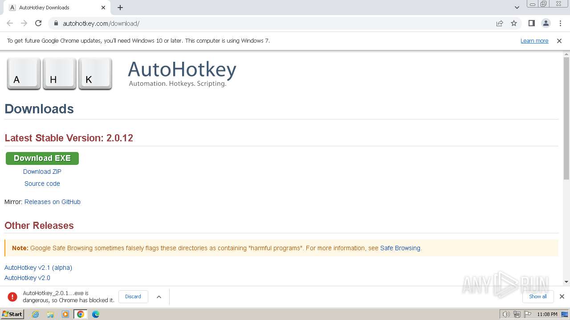Click the browser back arrow
570x320 pixels.
(10, 23)
